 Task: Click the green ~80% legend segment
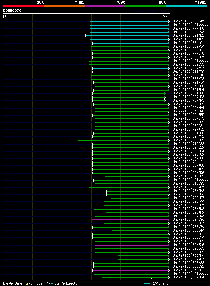point(146,6)
